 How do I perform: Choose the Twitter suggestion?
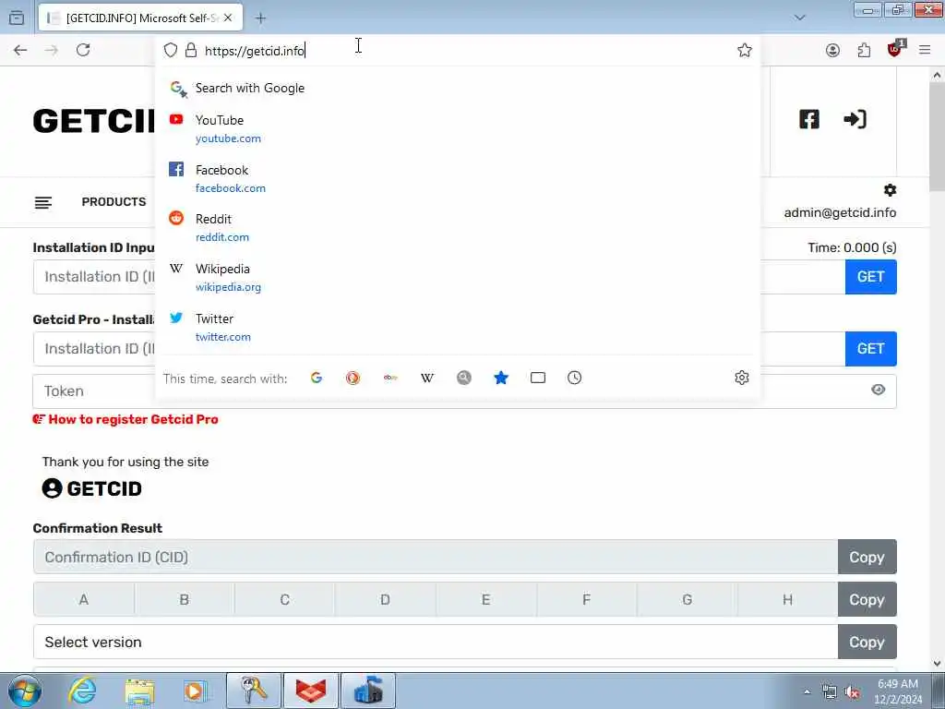click(x=458, y=328)
